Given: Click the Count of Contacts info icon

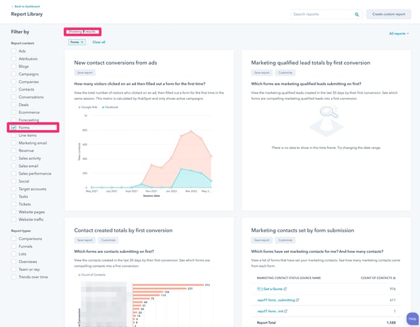Looking at the screenshot, I should click(x=394, y=277).
